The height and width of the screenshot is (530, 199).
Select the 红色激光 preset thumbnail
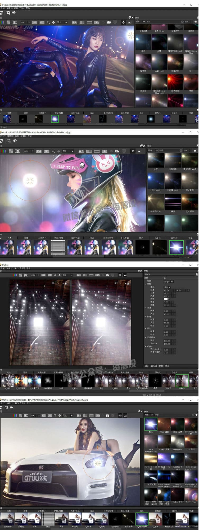(x=175, y=82)
